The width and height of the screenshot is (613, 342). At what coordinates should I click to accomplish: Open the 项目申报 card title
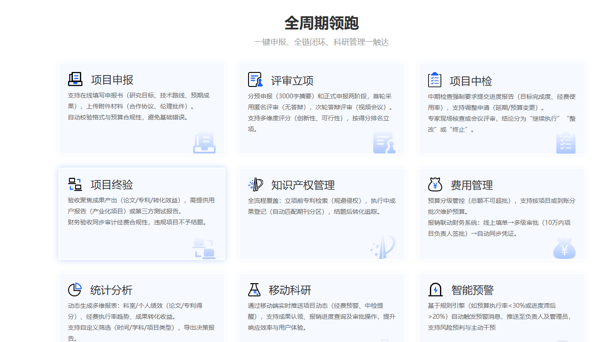click(112, 80)
